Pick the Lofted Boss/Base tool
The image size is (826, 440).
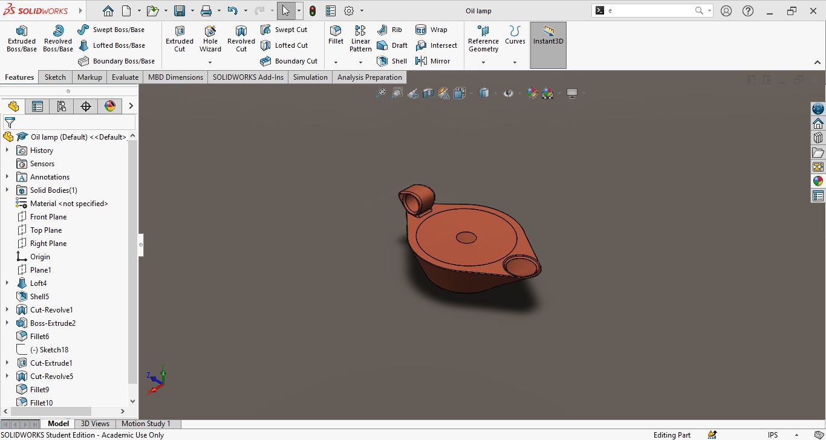click(x=111, y=45)
